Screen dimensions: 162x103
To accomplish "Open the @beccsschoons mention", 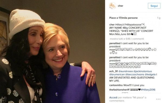I will click(135, 75).
